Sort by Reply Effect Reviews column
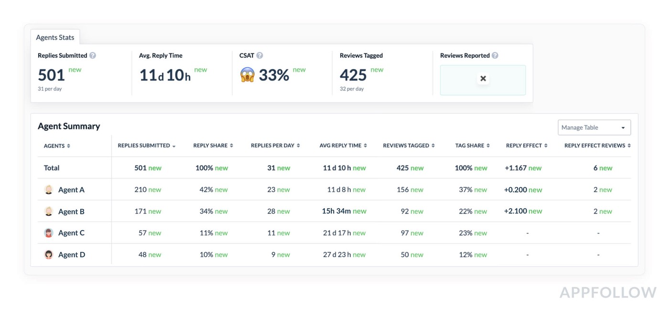669x310 pixels. (x=597, y=145)
